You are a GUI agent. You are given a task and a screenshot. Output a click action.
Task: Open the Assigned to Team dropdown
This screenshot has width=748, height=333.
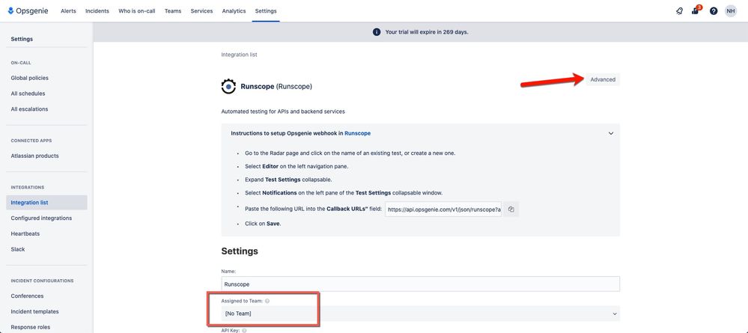click(420, 314)
